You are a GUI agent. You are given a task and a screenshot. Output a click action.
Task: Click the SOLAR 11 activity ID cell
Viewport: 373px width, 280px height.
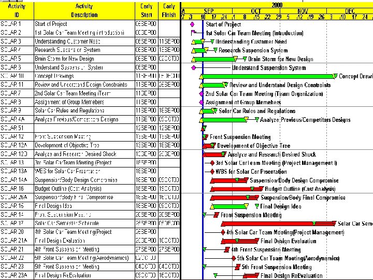(17, 85)
